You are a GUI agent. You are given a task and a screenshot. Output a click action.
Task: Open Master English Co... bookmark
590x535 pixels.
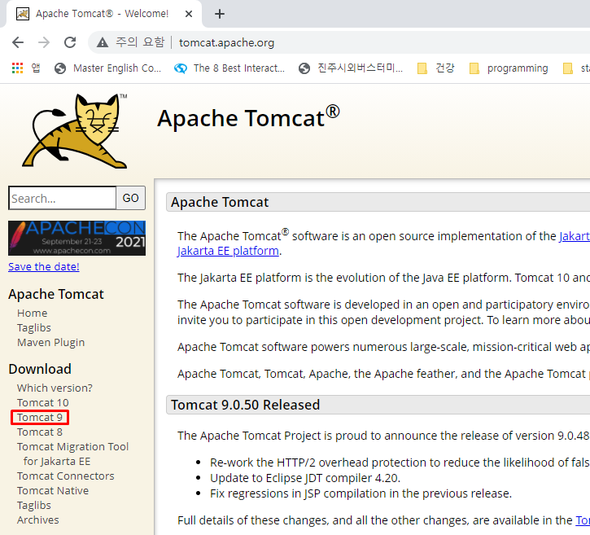107,68
